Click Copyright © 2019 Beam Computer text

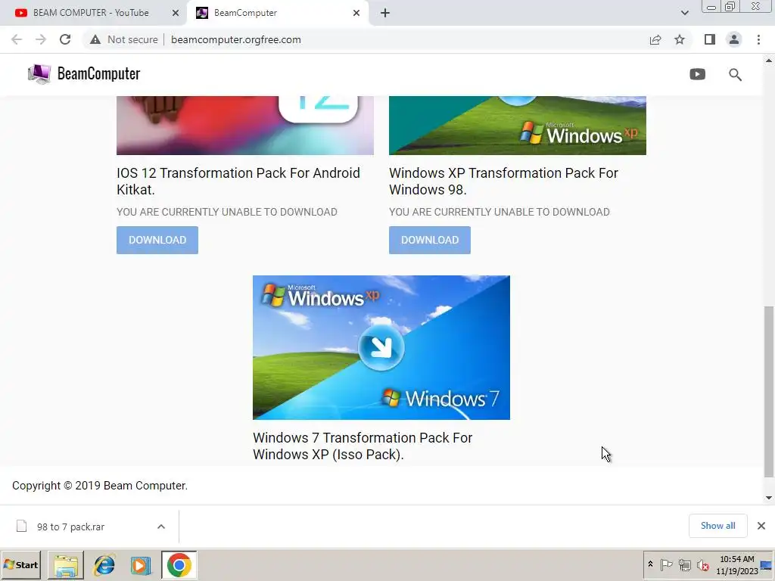100,486
